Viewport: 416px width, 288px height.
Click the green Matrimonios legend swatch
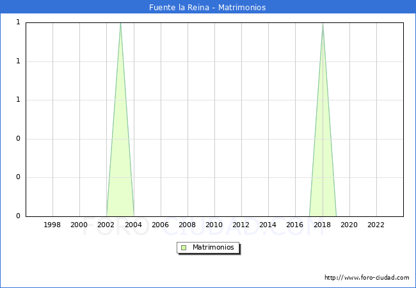click(184, 248)
